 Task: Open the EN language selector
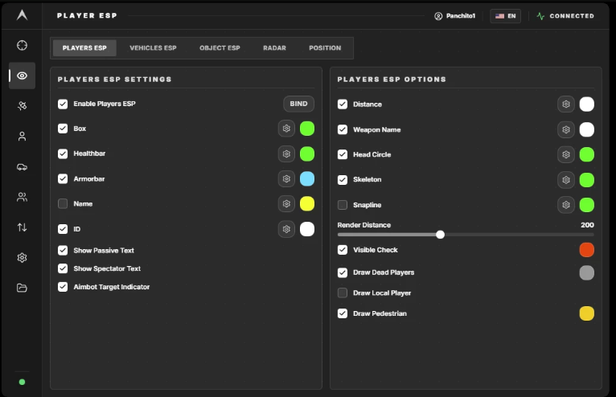(x=505, y=16)
